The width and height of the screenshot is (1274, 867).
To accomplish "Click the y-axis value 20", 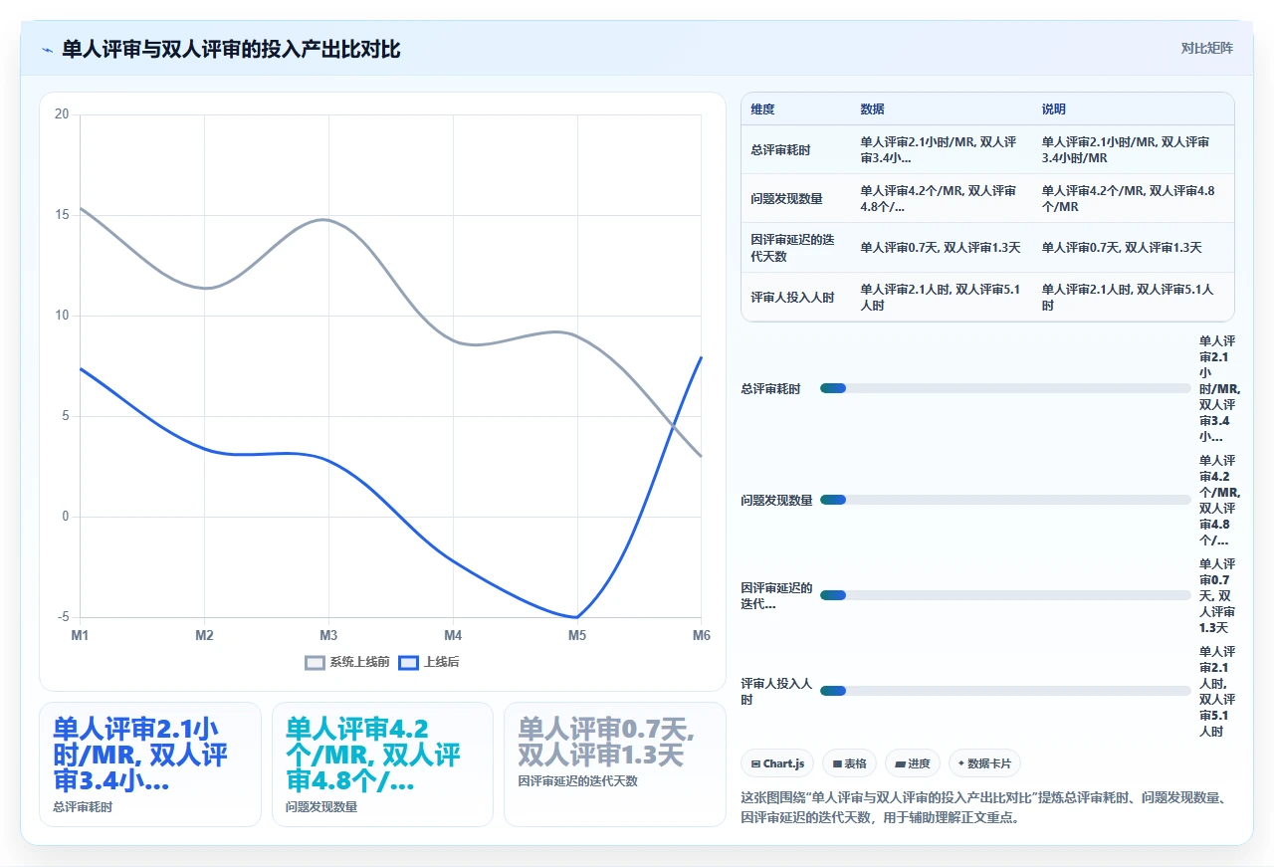I will [x=62, y=114].
